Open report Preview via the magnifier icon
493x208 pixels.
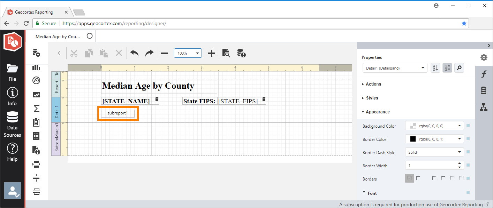tap(226, 53)
